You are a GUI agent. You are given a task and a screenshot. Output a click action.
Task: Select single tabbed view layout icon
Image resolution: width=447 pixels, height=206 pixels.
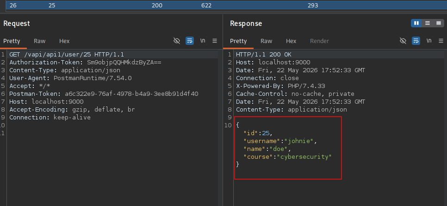(439, 24)
